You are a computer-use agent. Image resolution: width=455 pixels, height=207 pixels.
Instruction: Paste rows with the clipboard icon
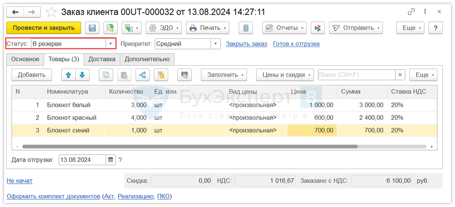(x=124, y=75)
